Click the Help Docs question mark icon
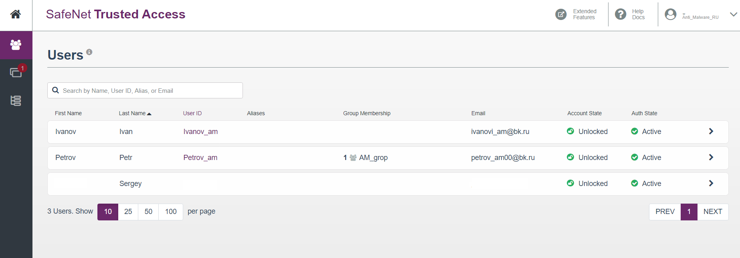This screenshot has width=740, height=258. coord(621,14)
